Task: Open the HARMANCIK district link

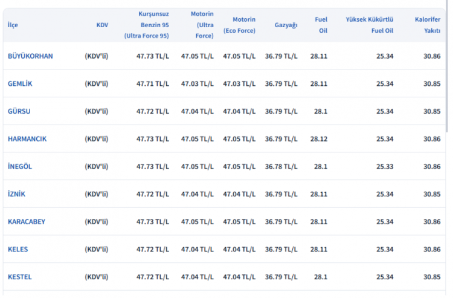Action: [x=27, y=139]
